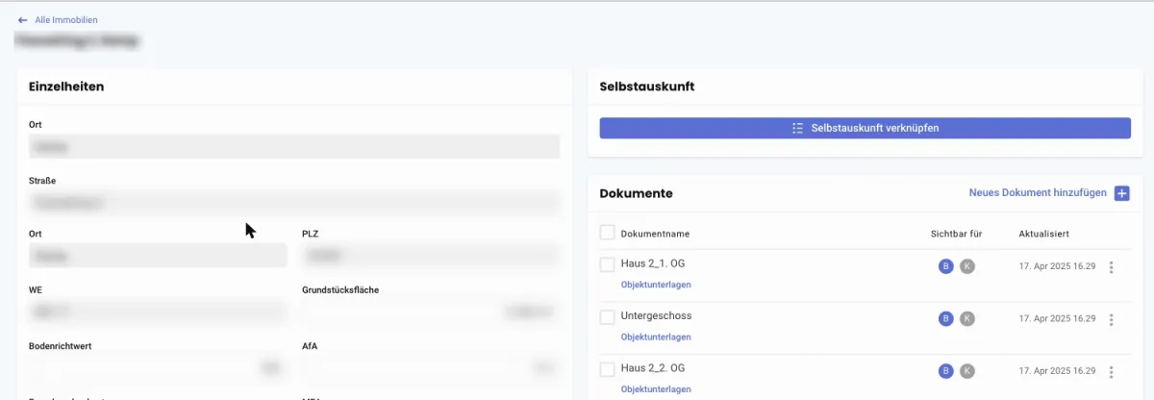The height and width of the screenshot is (400, 1154).
Task: Open Objektunterlagen tag under Haus 2_1. OG
Action: (656, 285)
